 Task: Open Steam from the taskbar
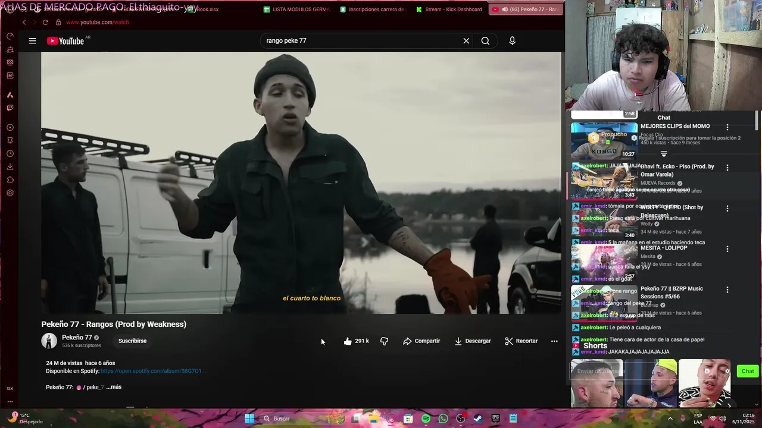pyautogui.click(x=478, y=418)
